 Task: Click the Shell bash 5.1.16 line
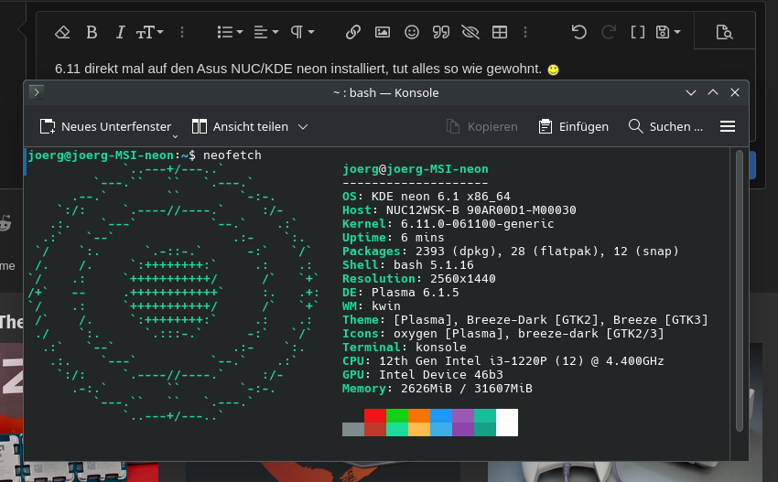pyautogui.click(x=408, y=265)
